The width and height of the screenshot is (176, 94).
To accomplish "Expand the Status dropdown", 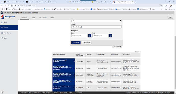I will pos(96,27).
